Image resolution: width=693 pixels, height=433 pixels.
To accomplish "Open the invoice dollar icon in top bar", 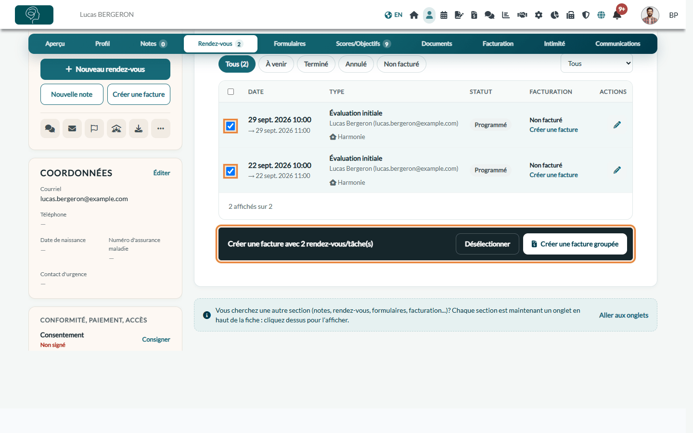I will pos(474,15).
